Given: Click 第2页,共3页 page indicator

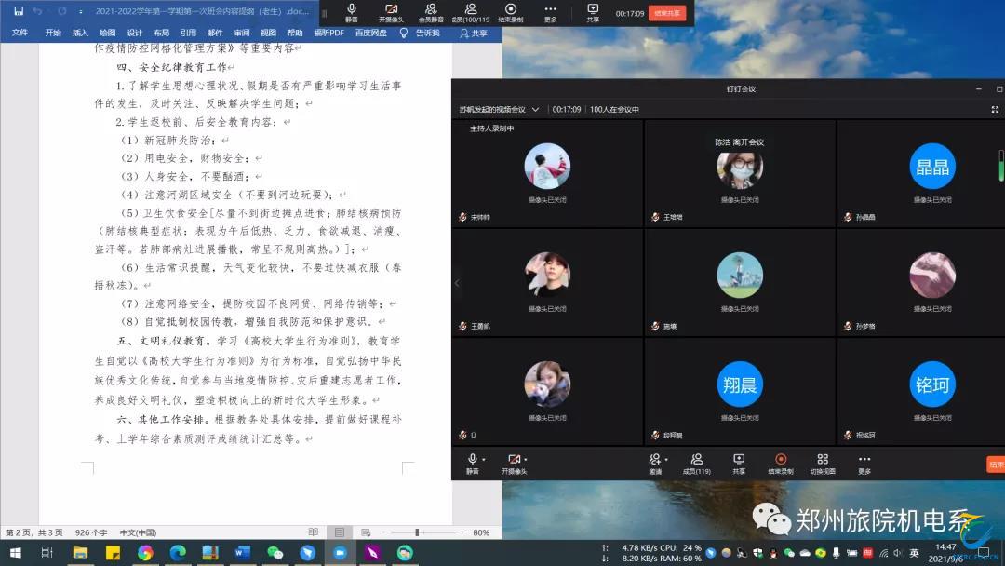Looking at the screenshot, I should coord(34,532).
